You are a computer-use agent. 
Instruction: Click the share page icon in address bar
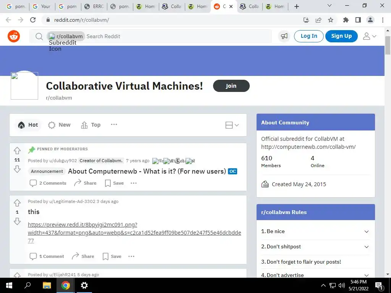click(318, 20)
